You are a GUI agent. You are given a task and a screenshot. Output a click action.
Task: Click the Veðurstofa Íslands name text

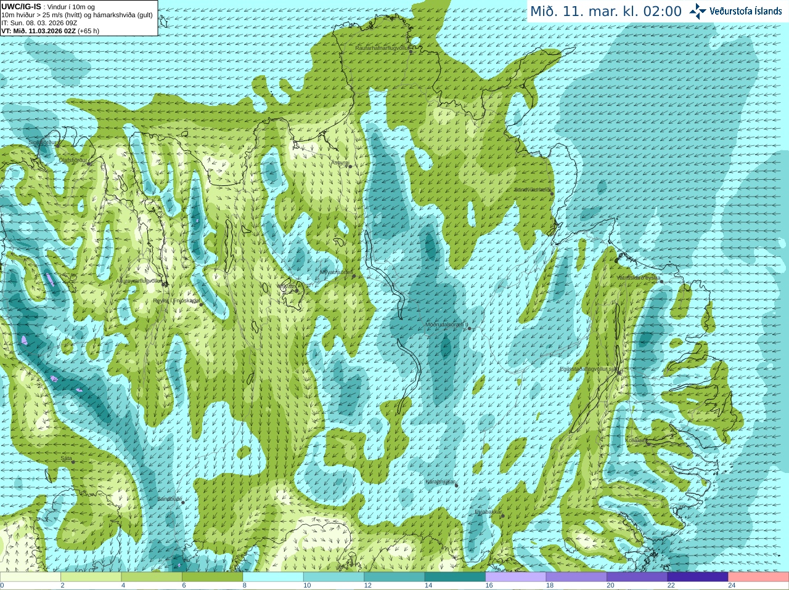tap(745, 11)
